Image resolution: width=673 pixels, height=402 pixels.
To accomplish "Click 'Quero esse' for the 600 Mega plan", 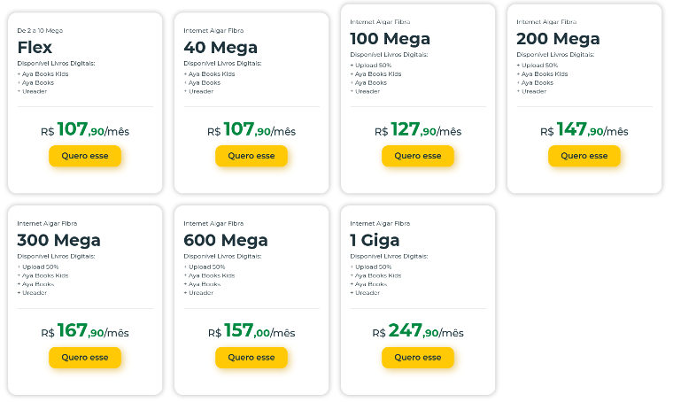I will tap(251, 358).
